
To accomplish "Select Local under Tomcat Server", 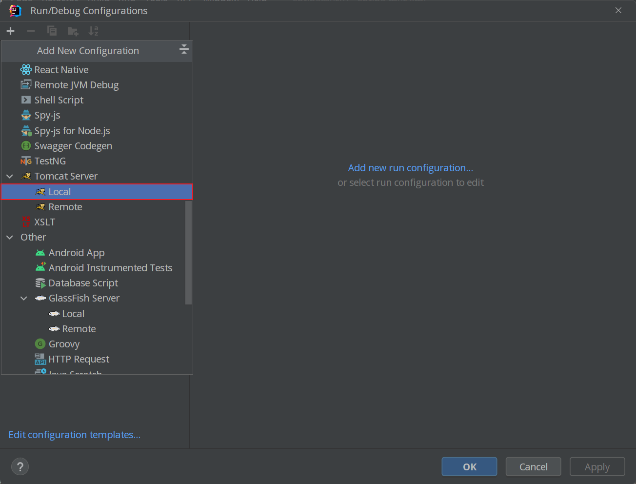I will pos(97,192).
